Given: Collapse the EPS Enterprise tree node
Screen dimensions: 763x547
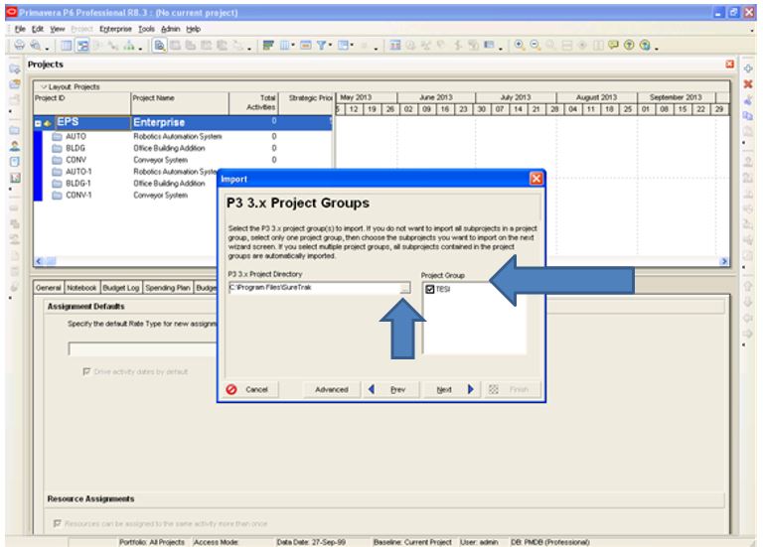Looking at the screenshot, I should [x=38, y=122].
